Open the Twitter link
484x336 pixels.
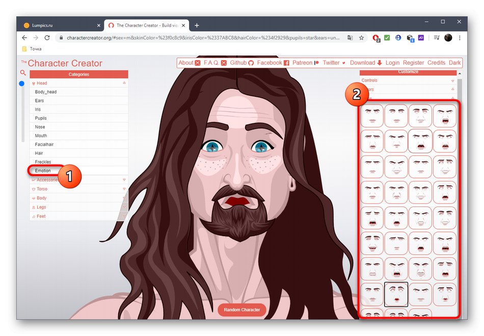(334, 63)
